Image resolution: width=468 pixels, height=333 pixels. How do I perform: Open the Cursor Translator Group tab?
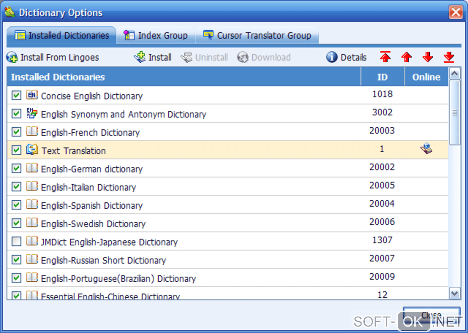[257, 35]
